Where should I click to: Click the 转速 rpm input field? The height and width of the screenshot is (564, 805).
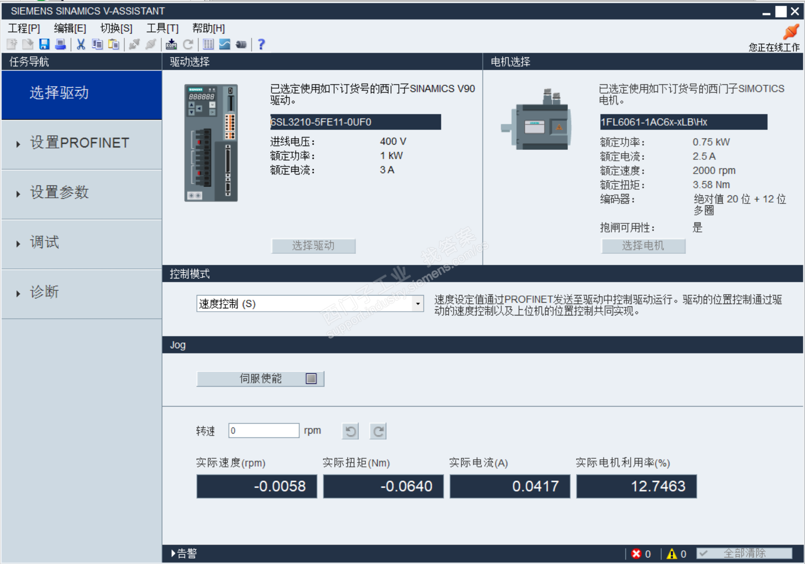point(264,431)
